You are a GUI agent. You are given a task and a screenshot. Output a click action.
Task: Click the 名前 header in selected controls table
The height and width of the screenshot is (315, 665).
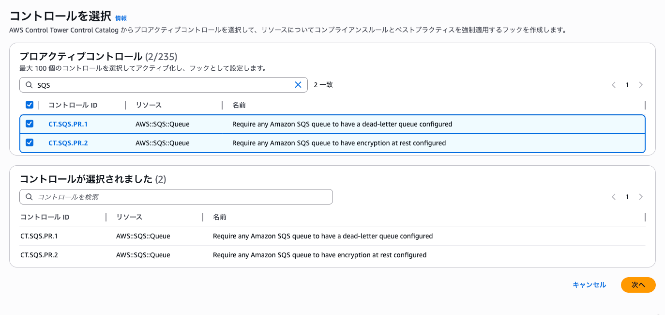point(220,217)
